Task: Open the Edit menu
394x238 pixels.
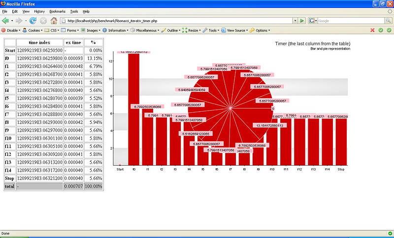Action: coord(15,11)
